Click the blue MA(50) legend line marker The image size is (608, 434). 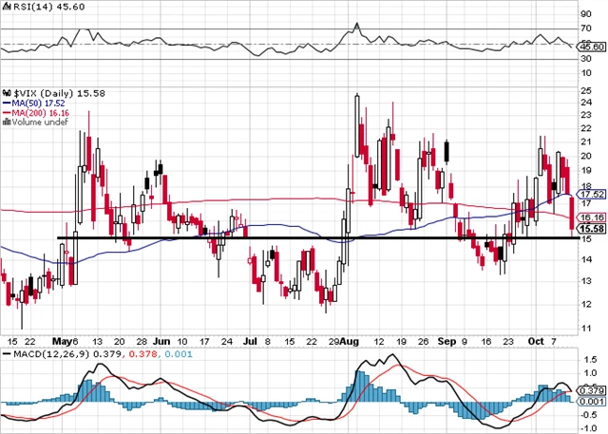tap(6, 103)
